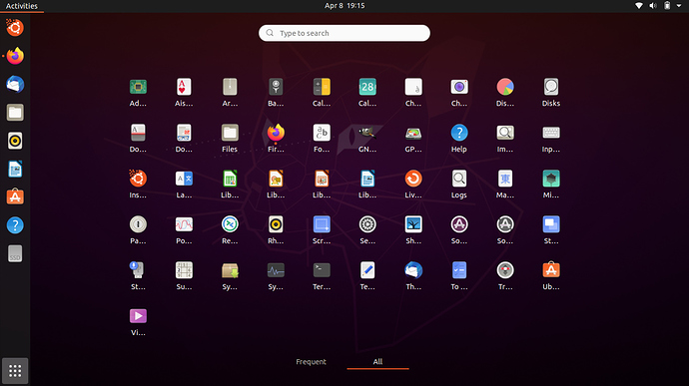Open Rhythmbox in the app grid
Image resolution: width=689 pixels, height=386 pixels.
[x=276, y=224]
